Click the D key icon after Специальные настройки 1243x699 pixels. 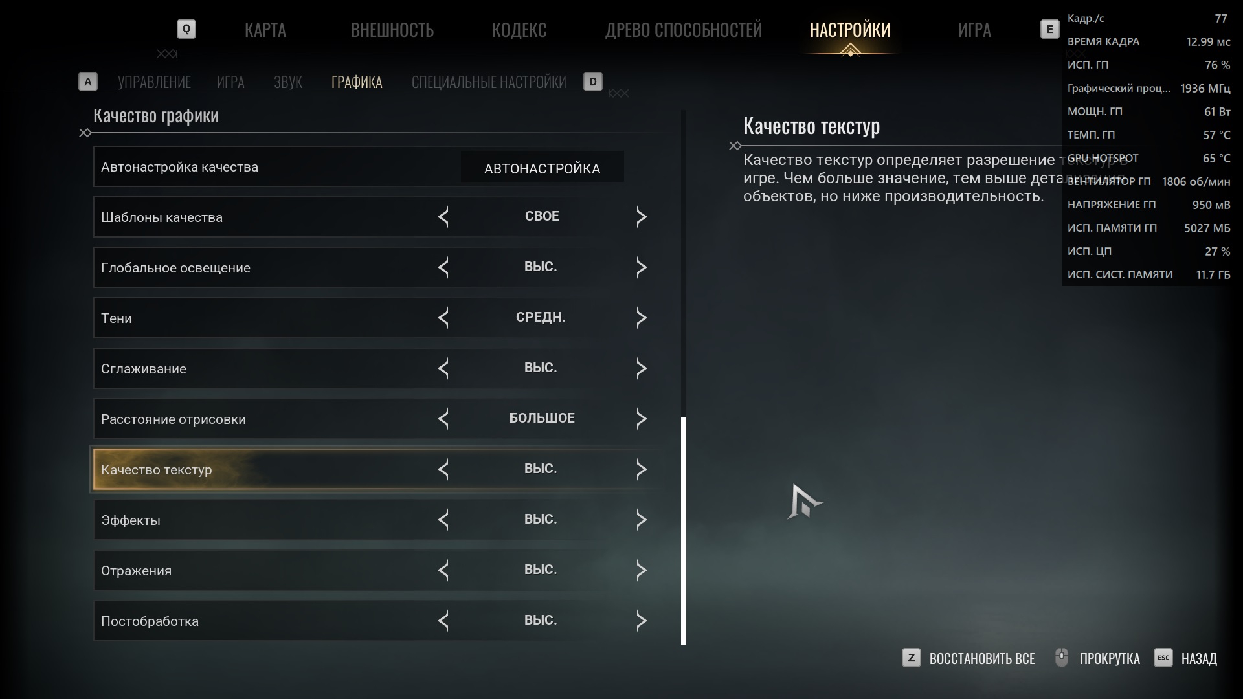(x=592, y=82)
